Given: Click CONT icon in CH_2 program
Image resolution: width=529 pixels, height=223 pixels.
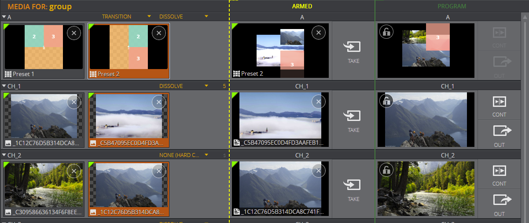Looking at the screenshot, I should click(500, 171).
